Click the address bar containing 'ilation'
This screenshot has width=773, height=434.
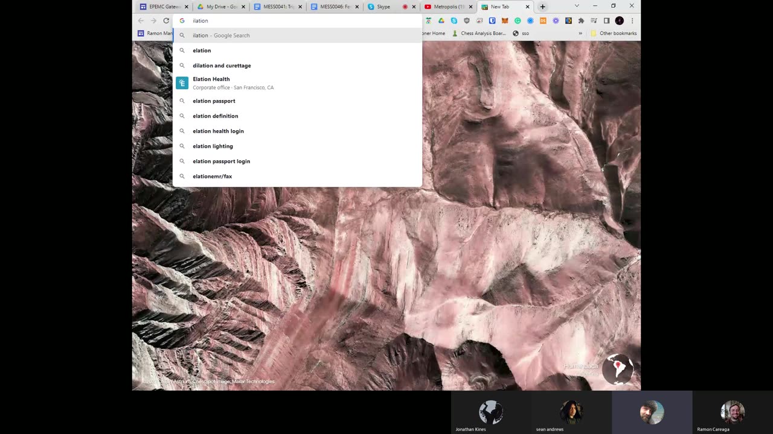pyautogui.click(x=297, y=20)
